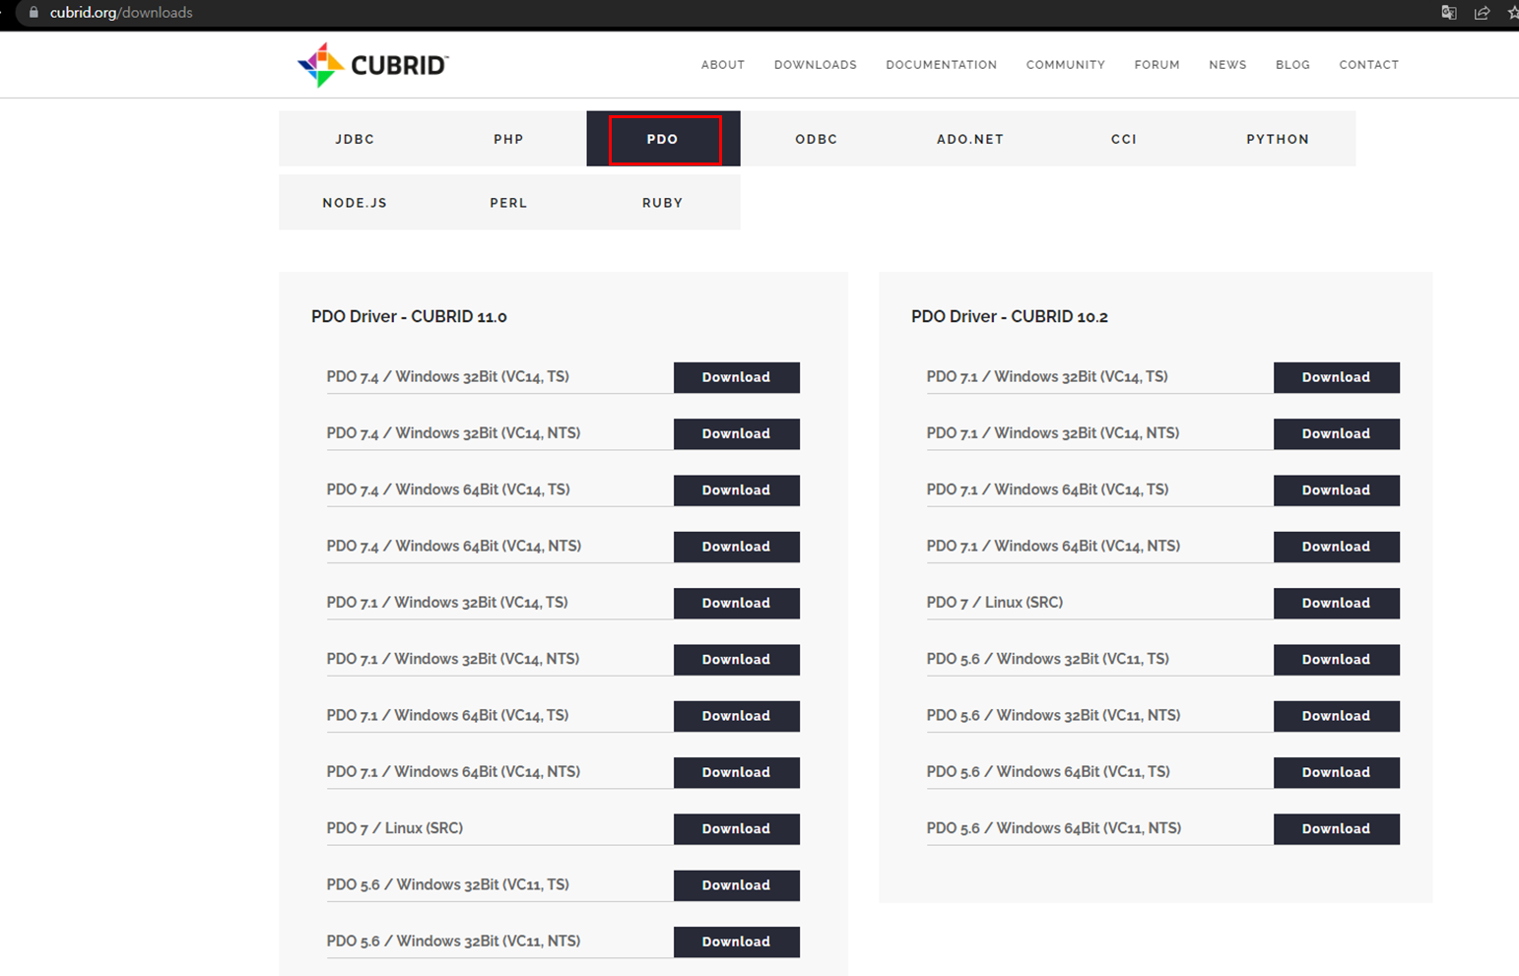This screenshot has height=976, width=1519.
Task: Switch to the ODBC driver tab
Action: (x=817, y=139)
